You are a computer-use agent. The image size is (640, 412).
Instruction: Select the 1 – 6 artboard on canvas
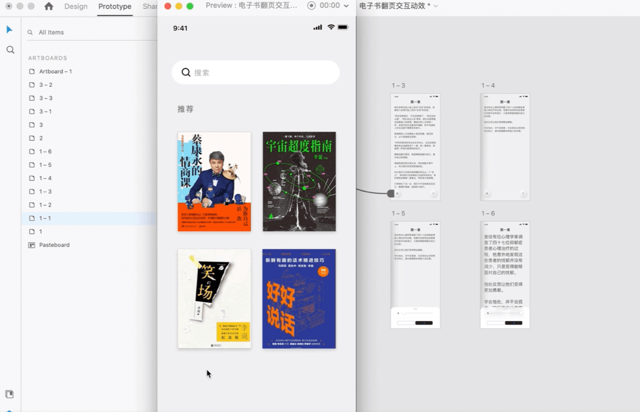tap(505, 275)
